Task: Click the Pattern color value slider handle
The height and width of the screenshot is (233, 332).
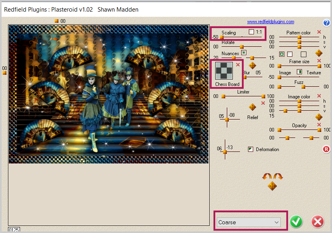Action: pyautogui.click(x=299, y=47)
